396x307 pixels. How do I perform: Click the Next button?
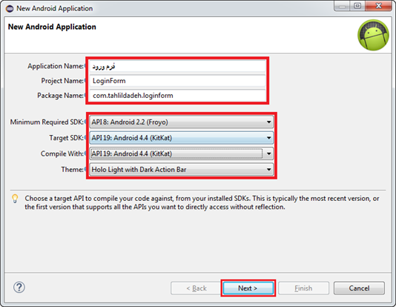[x=248, y=288]
